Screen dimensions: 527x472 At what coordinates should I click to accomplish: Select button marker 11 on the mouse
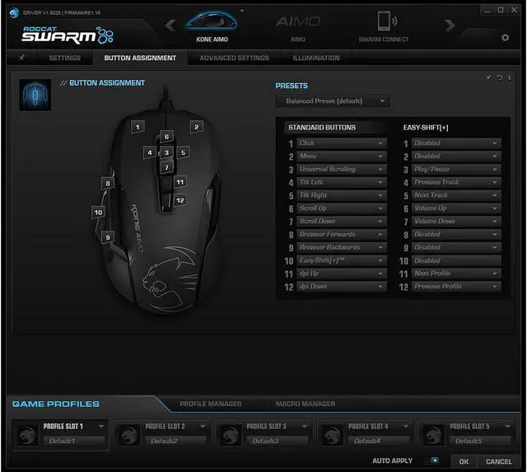tap(180, 182)
